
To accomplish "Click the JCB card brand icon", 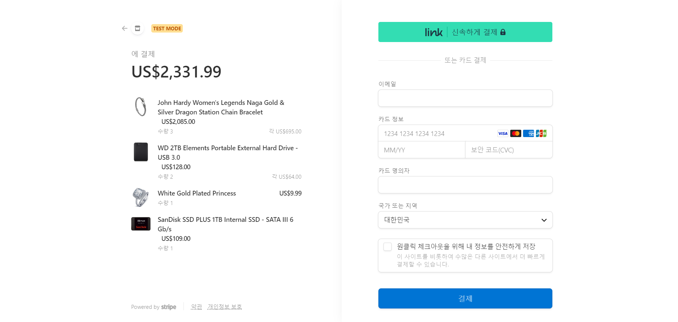I will 542,133.
